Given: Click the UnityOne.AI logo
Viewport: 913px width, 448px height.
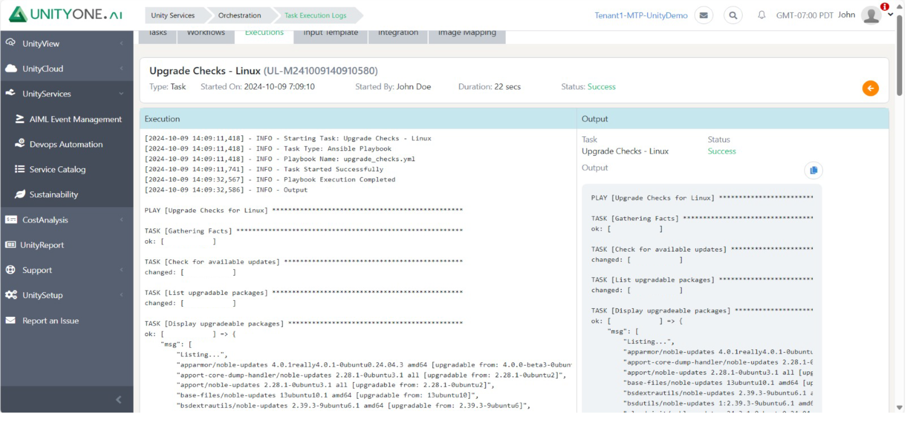Looking at the screenshot, I should (65, 15).
